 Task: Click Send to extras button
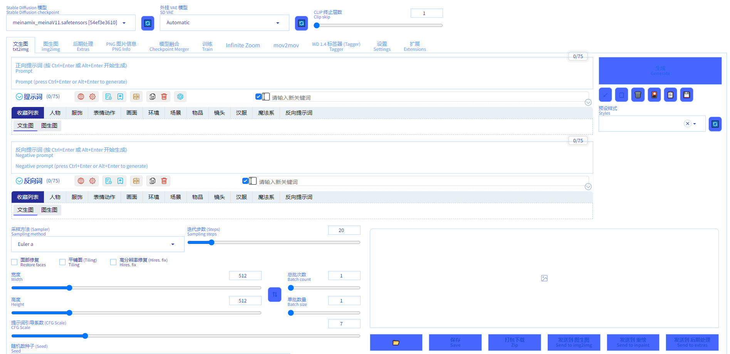(x=692, y=342)
